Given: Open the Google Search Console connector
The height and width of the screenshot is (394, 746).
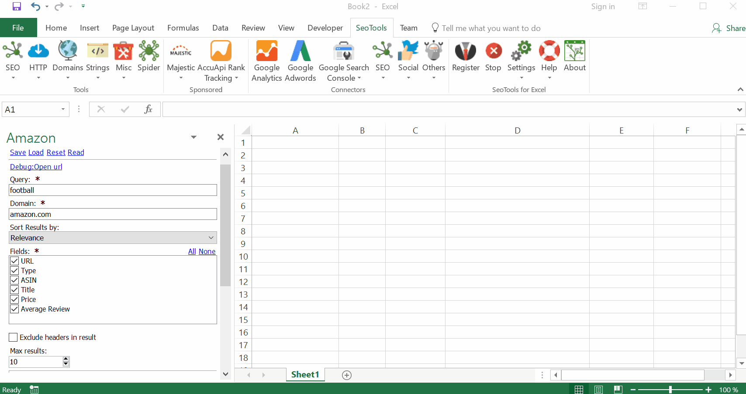Looking at the screenshot, I should tap(344, 51).
